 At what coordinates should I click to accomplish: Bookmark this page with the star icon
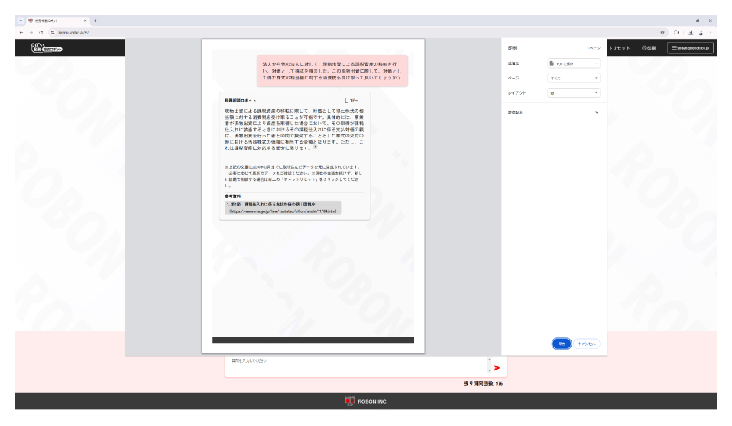tap(662, 33)
